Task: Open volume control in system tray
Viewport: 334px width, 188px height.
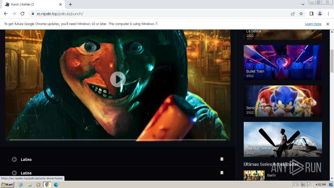Action: [x=296, y=185]
